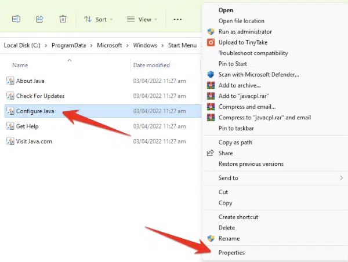Click the Configure Java shortcut icon
This screenshot has height=262, width=348.
pyautogui.click(x=10, y=111)
